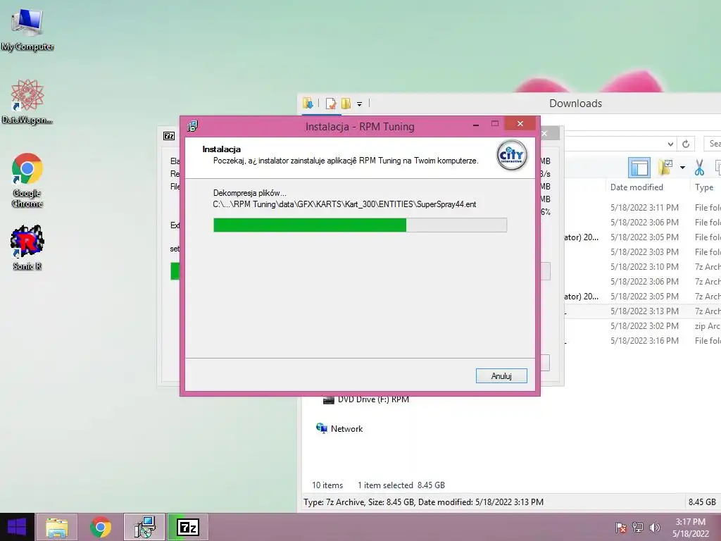721x541 pixels.
Task: Select the row dated 5/18/2022 3:02 PM
Action: click(644, 325)
